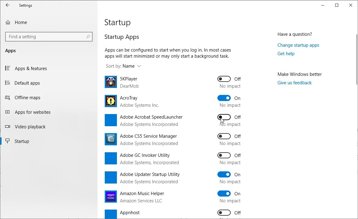The image size is (358, 219).
Task: Click the Amazon Music Helper icon
Action: (111, 197)
